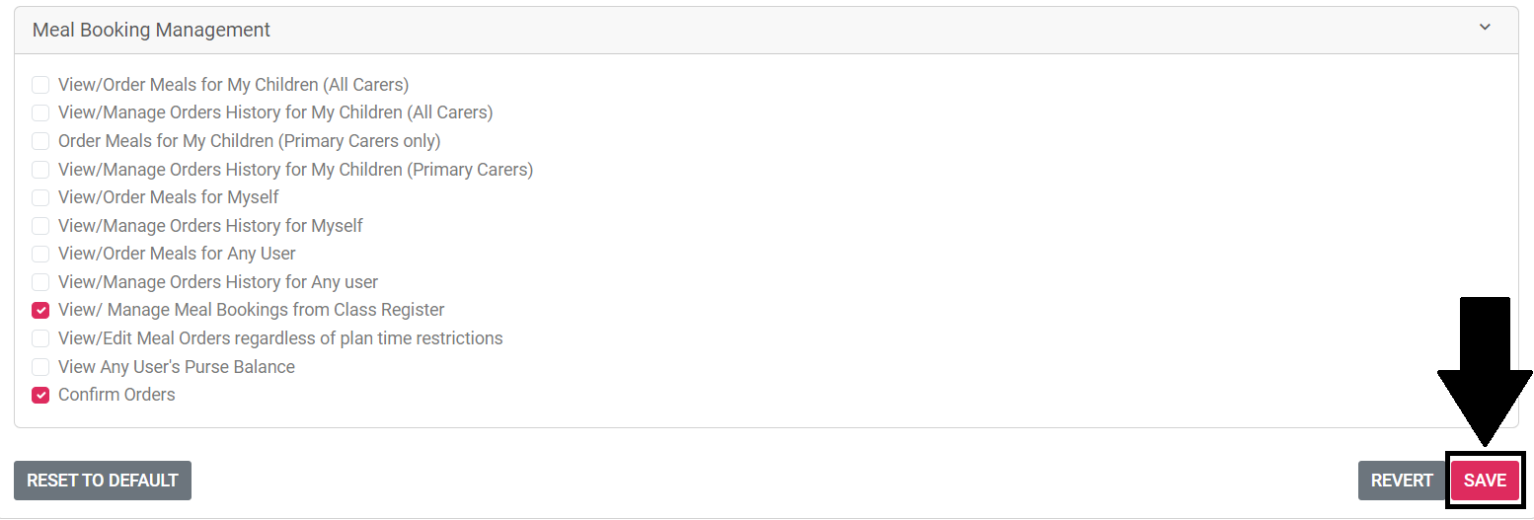
Task: Tick View/Manage Orders History for Any user
Action: pos(40,282)
